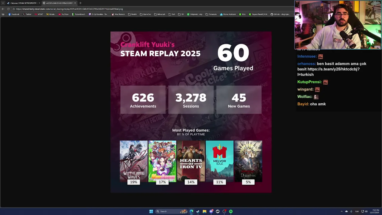Expand the GameDev bookmarks folder
The height and width of the screenshot is (215, 382).
click(145, 14)
